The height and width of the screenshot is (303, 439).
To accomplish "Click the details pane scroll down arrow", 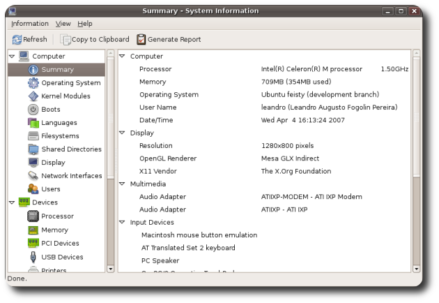I will pos(416,269).
